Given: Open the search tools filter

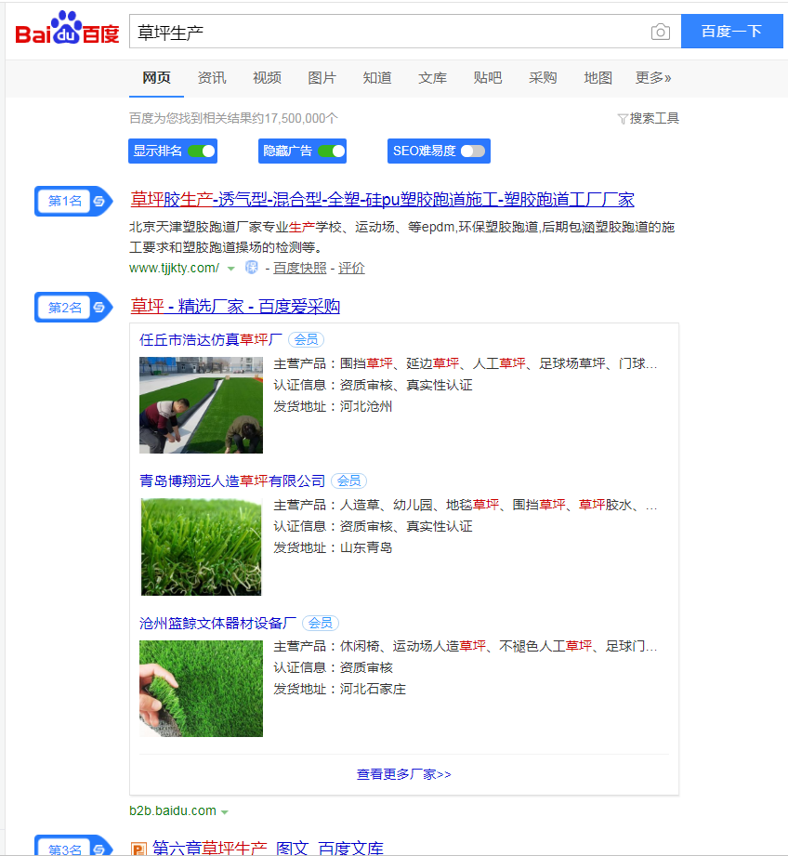Looking at the screenshot, I should 649,118.
